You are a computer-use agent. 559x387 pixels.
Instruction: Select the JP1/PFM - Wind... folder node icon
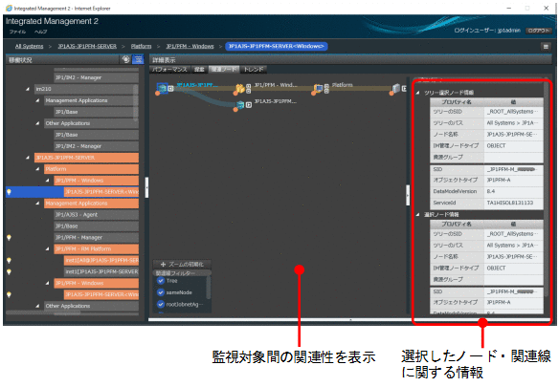tap(240, 88)
